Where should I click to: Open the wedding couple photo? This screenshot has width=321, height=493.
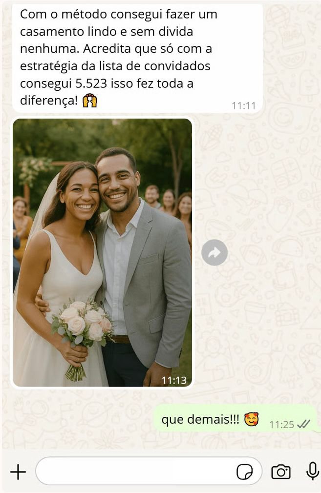102,252
